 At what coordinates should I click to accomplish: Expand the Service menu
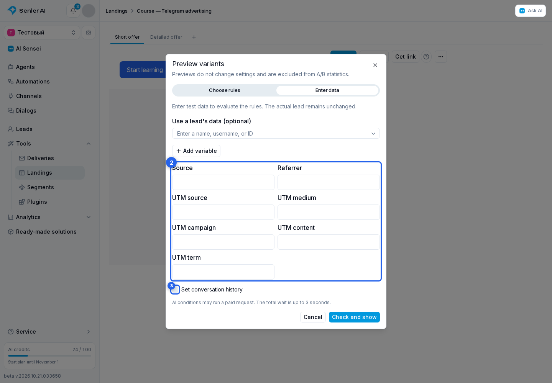click(50, 332)
